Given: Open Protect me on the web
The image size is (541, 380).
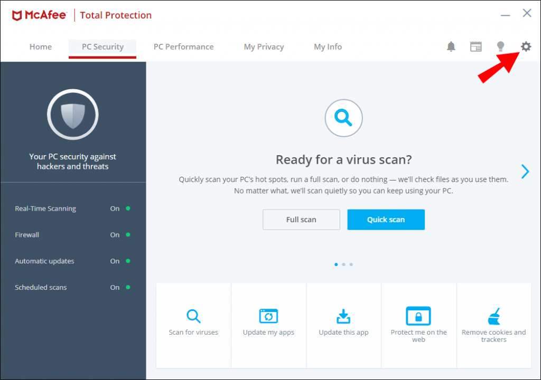Looking at the screenshot, I should click(418, 316).
